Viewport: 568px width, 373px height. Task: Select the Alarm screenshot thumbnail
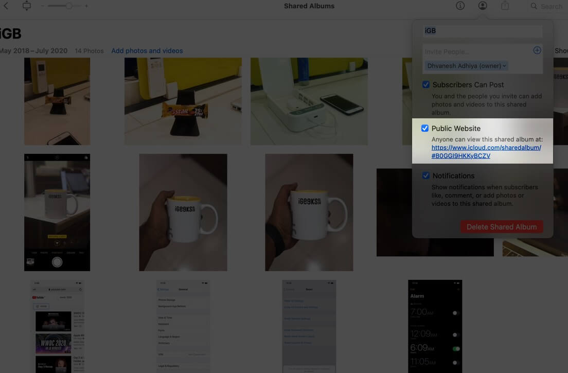(435, 326)
